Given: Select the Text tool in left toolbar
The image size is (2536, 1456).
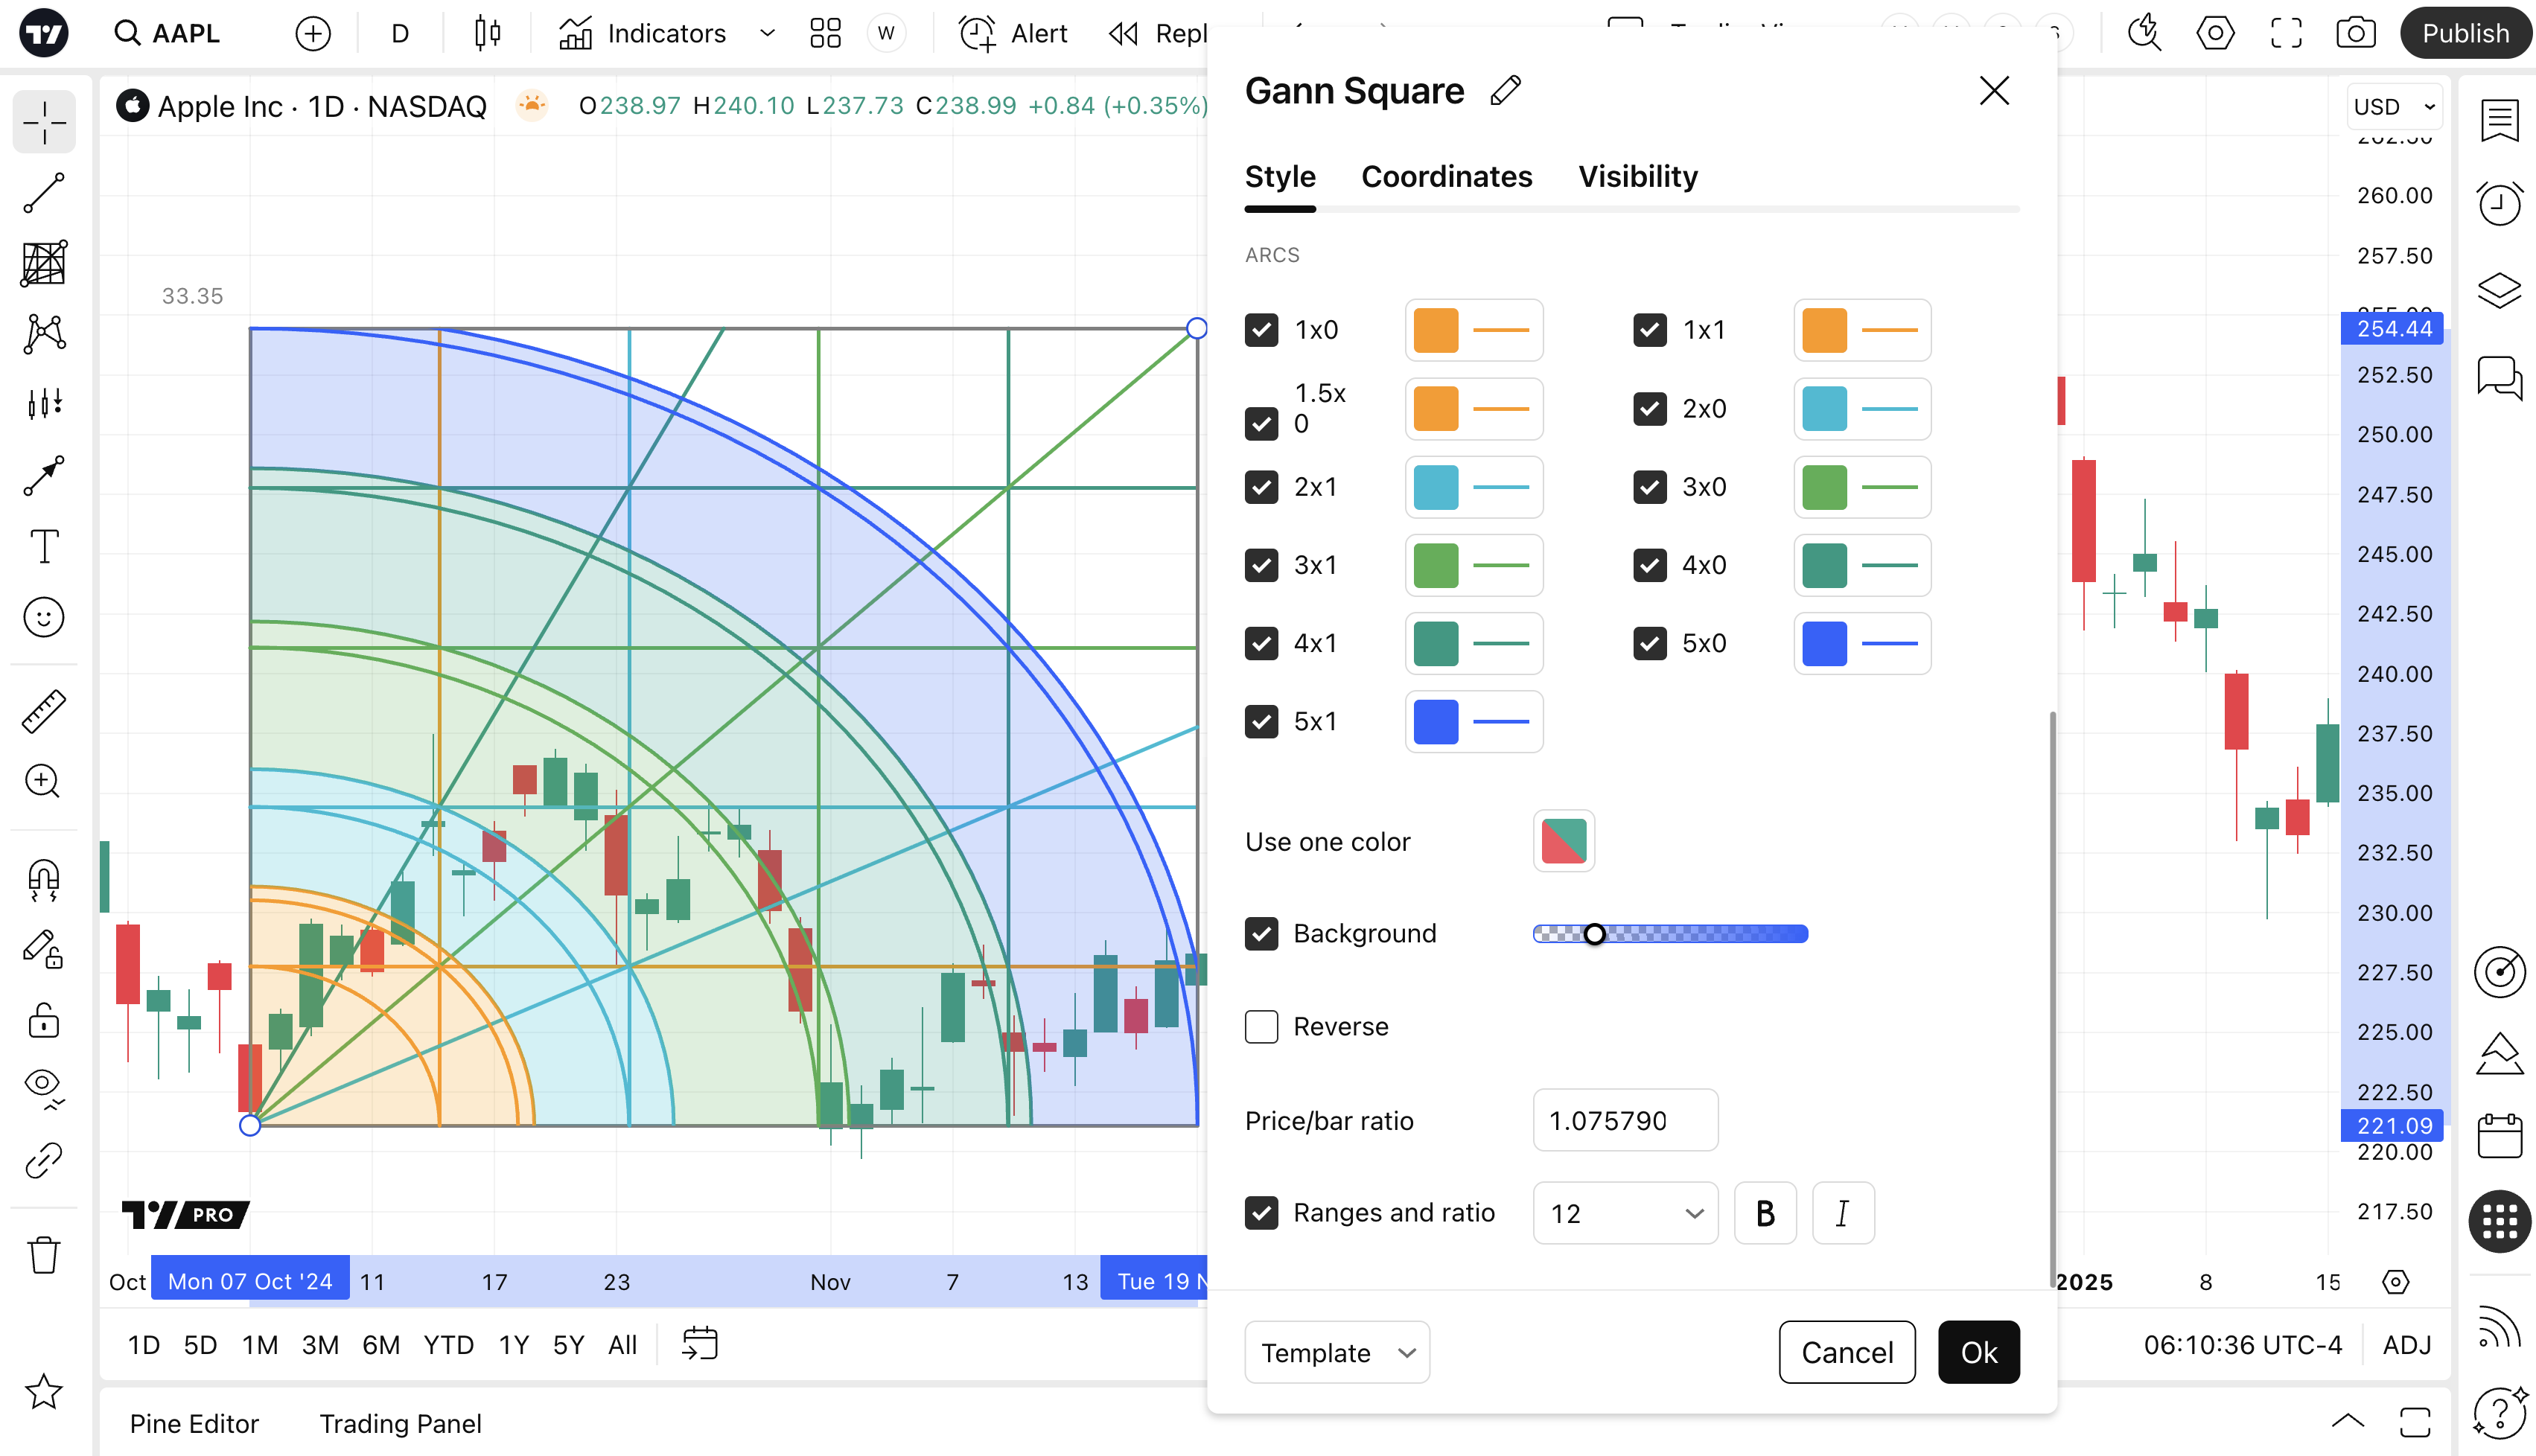Looking at the screenshot, I should pos(44,547).
